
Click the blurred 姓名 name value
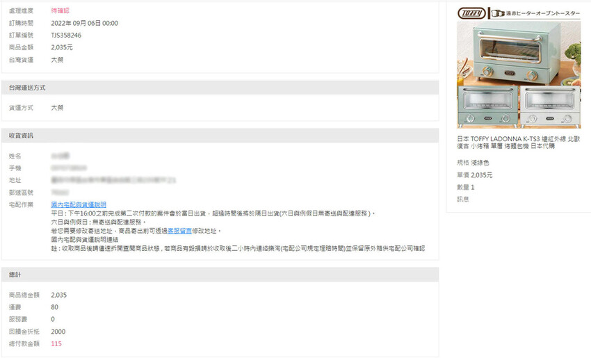60,156
